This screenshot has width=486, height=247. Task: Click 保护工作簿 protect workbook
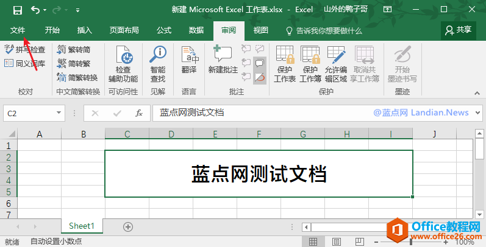pos(310,64)
